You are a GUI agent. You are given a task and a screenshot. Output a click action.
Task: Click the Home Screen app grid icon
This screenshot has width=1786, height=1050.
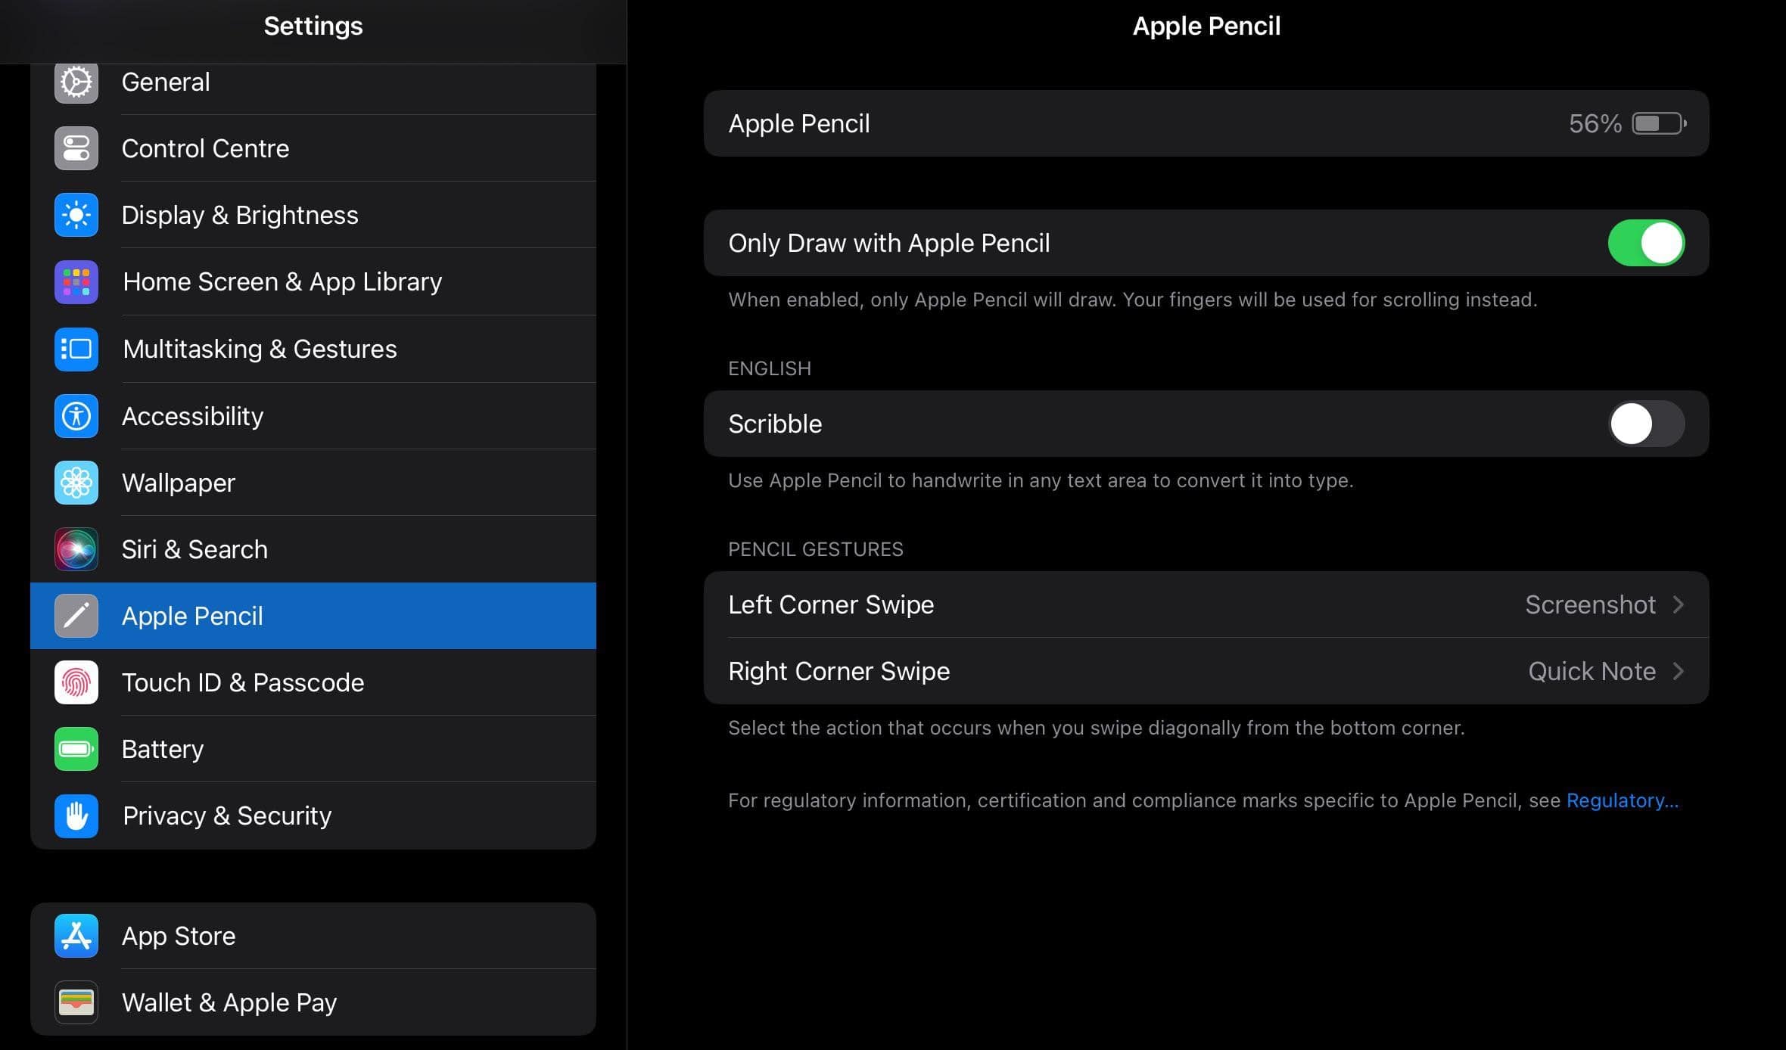(76, 281)
